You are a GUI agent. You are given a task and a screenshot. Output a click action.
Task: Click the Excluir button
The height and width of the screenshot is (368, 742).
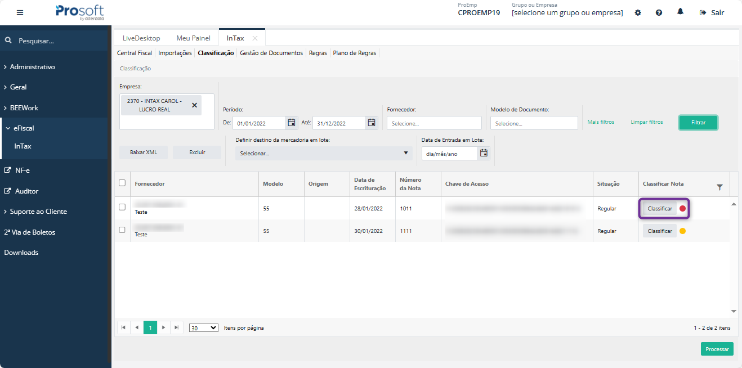coord(197,152)
